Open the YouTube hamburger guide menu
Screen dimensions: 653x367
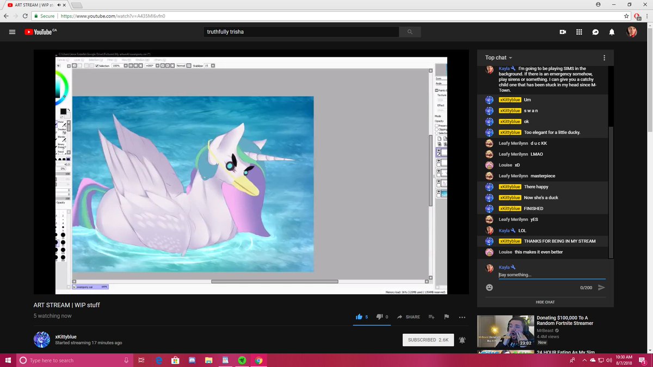point(12,32)
